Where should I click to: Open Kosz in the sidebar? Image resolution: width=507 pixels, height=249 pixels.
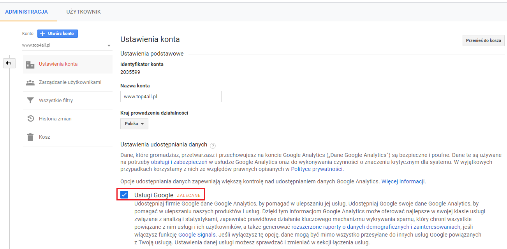(68, 137)
